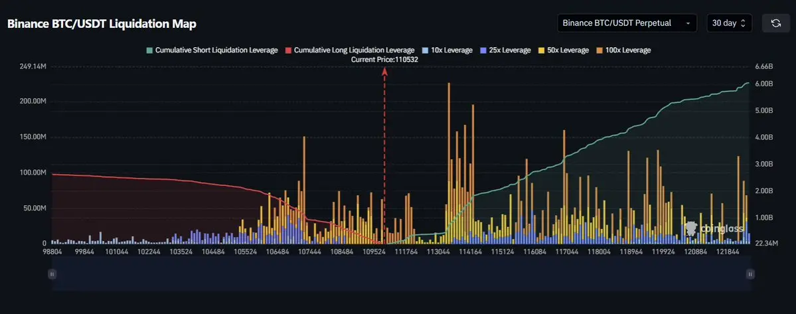796x314 pixels.
Task: Click the 108484 price axis label
Action: click(x=342, y=252)
